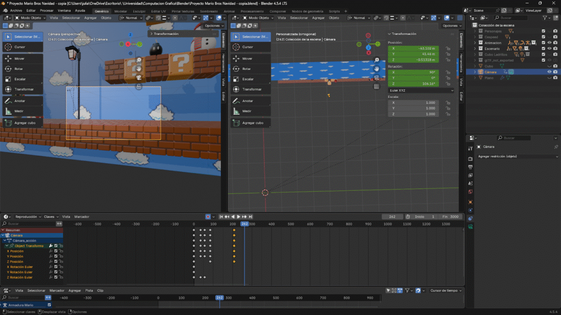Expand the Animacion collection in the outliner
Image resolution: width=561 pixels, height=315 pixels.
[475, 43]
